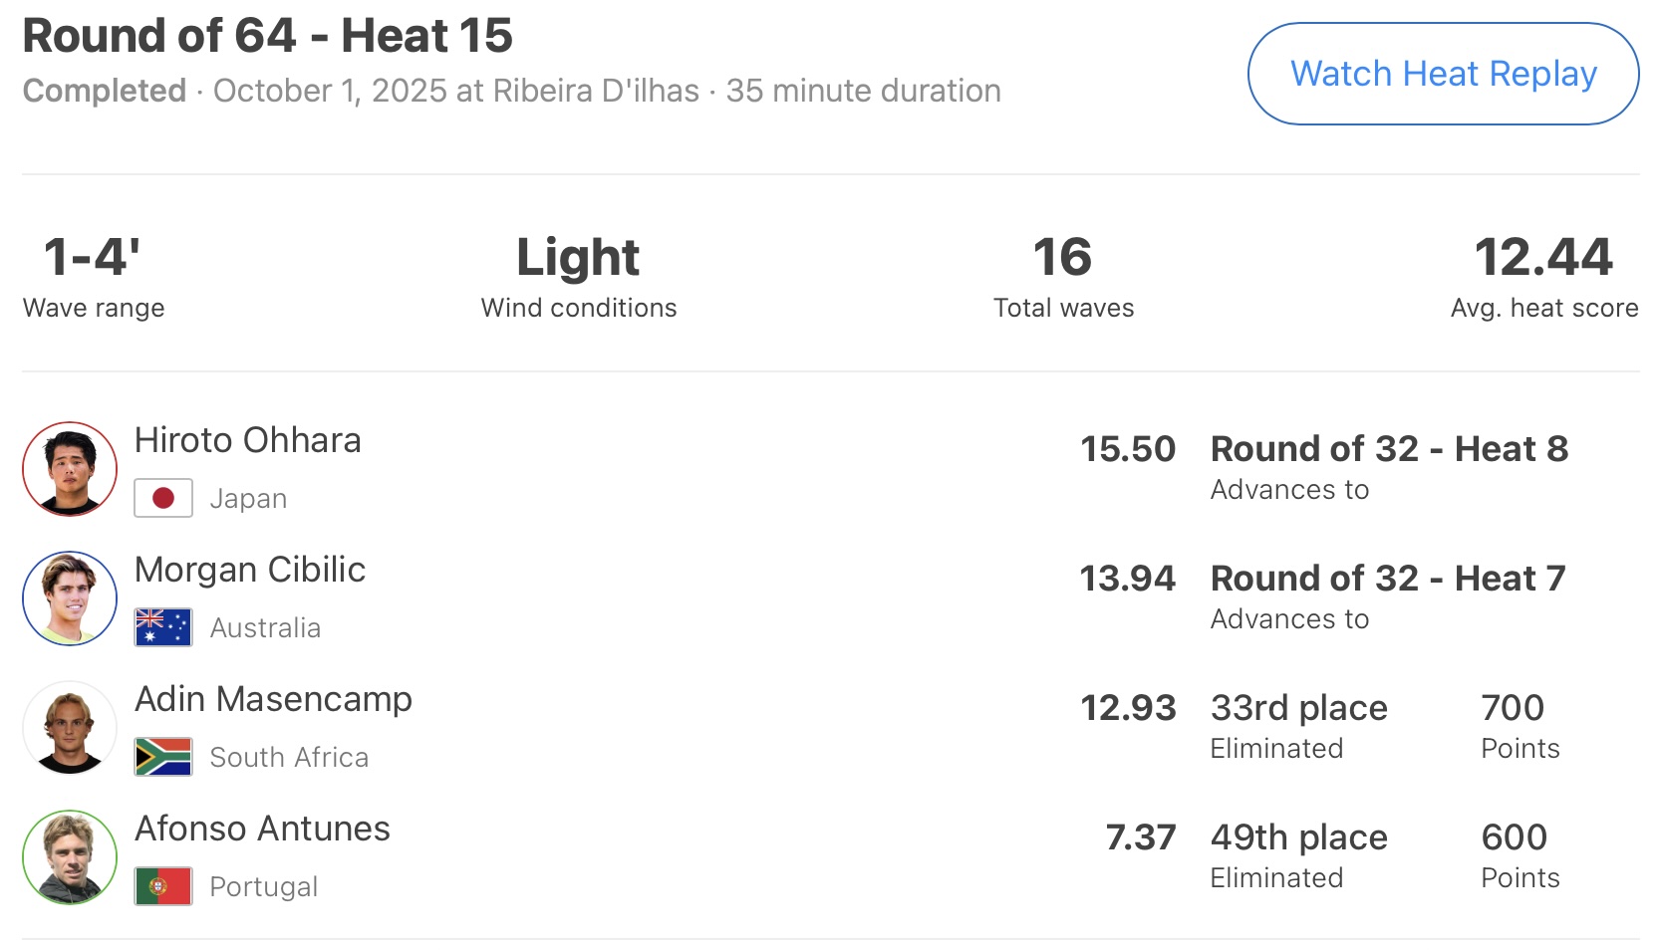
Task: Click the 16 Total waves stat
Action: coord(1062,258)
